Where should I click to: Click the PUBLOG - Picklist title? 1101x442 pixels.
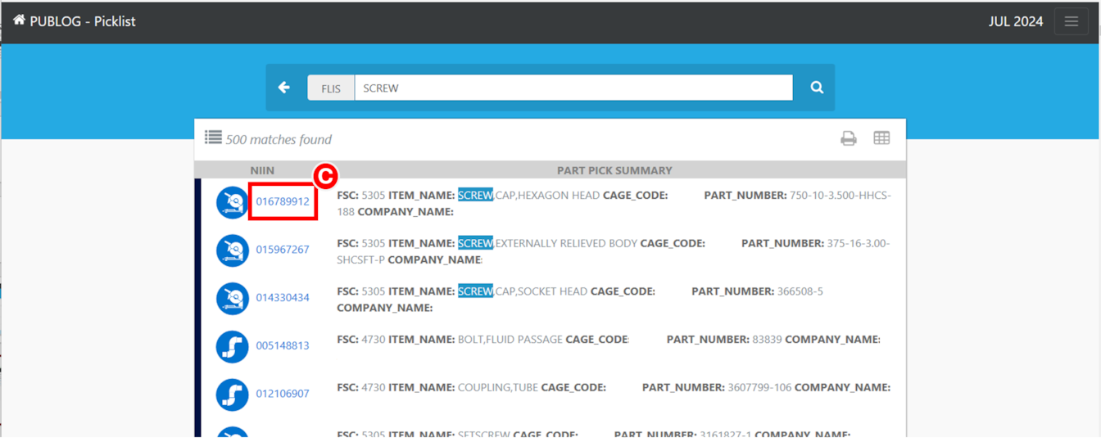(x=83, y=21)
